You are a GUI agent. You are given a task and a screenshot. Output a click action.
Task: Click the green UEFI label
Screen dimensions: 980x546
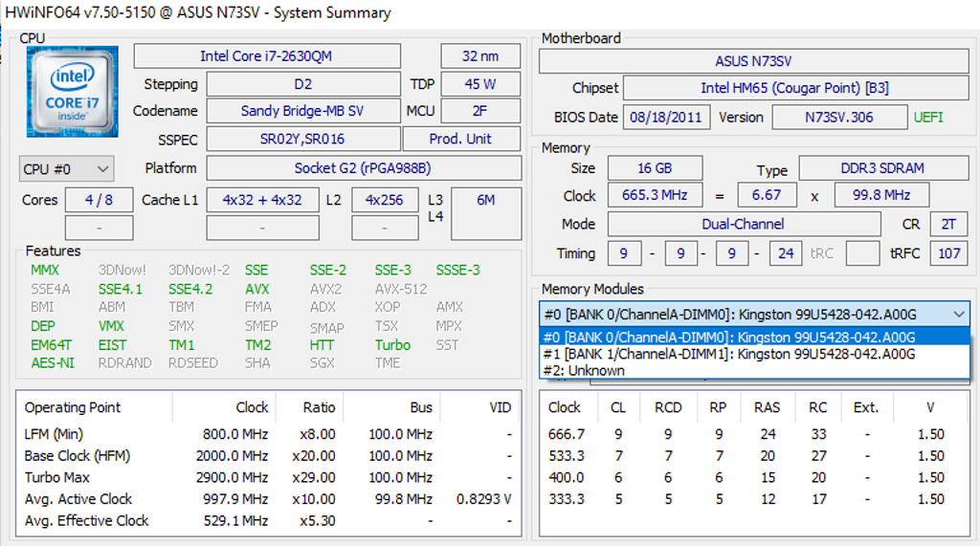click(x=928, y=118)
